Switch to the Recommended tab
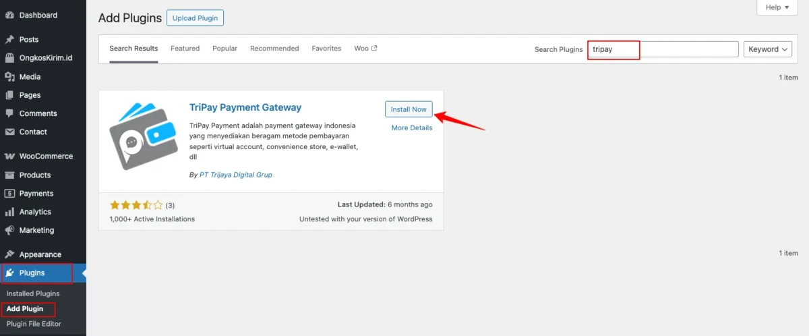The width and height of the screenshot is (809, 336). pyautogui.click(x=274, y=49)
